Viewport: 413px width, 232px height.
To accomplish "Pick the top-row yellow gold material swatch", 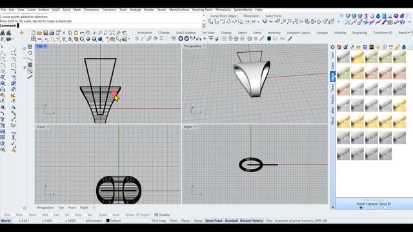I will tap(358, 57).
